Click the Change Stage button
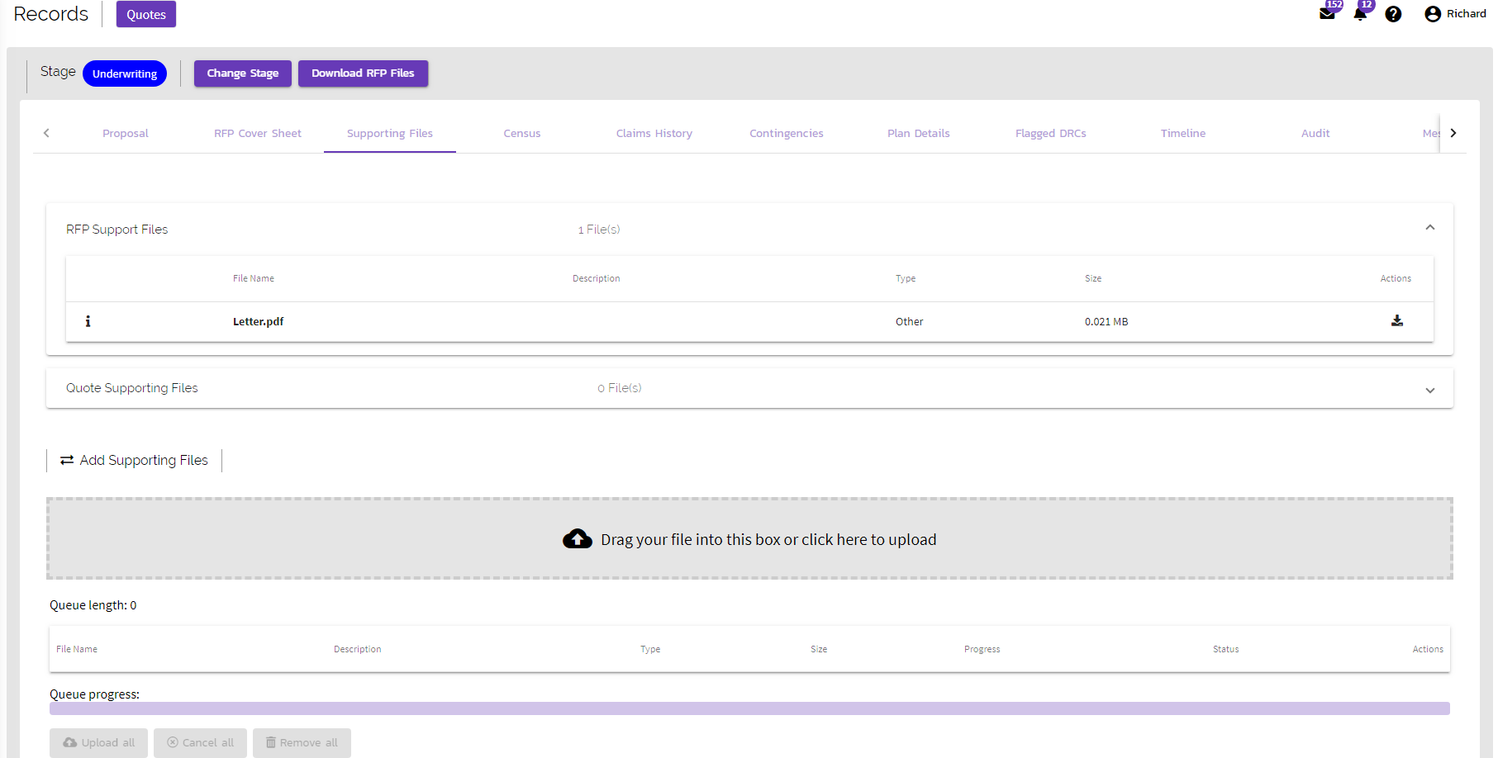This screenshot has height=758, width=1498. 242,73
